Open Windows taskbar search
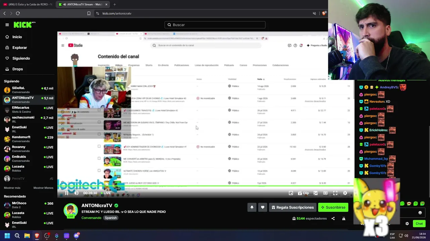Viewport: 430px width, 241px height. [x=17, y=236]
